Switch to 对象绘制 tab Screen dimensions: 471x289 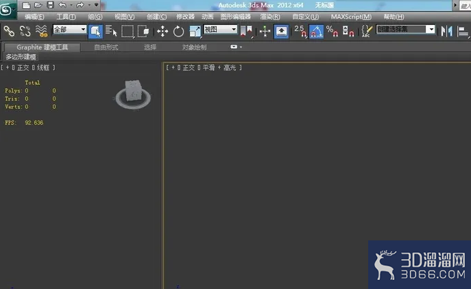coord(194,47)
